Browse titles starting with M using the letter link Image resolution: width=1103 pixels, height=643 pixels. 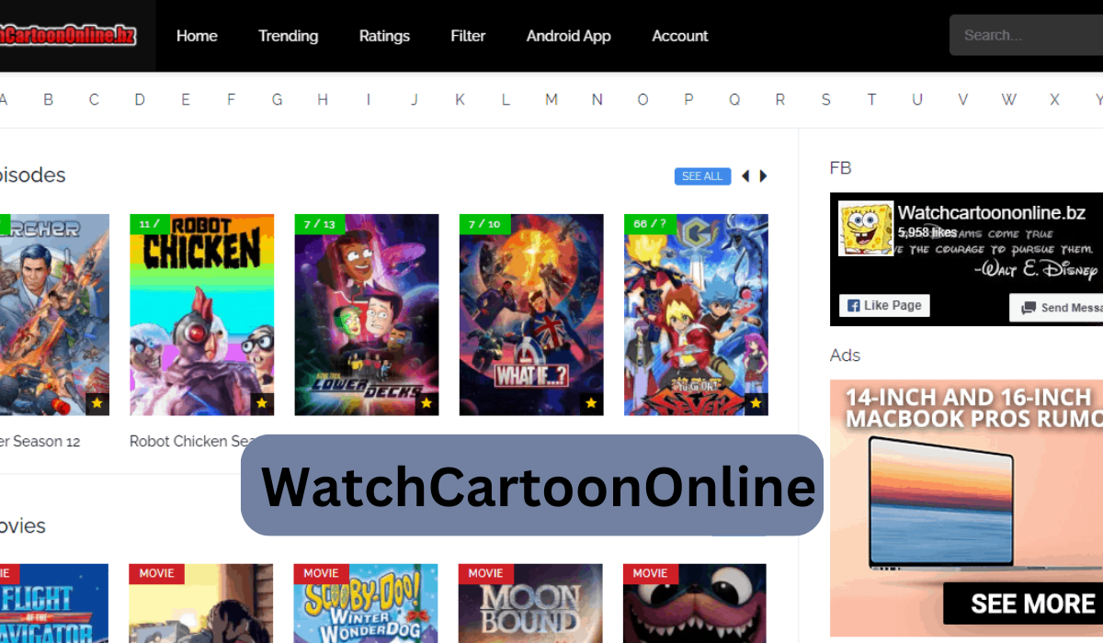point(551,98)
